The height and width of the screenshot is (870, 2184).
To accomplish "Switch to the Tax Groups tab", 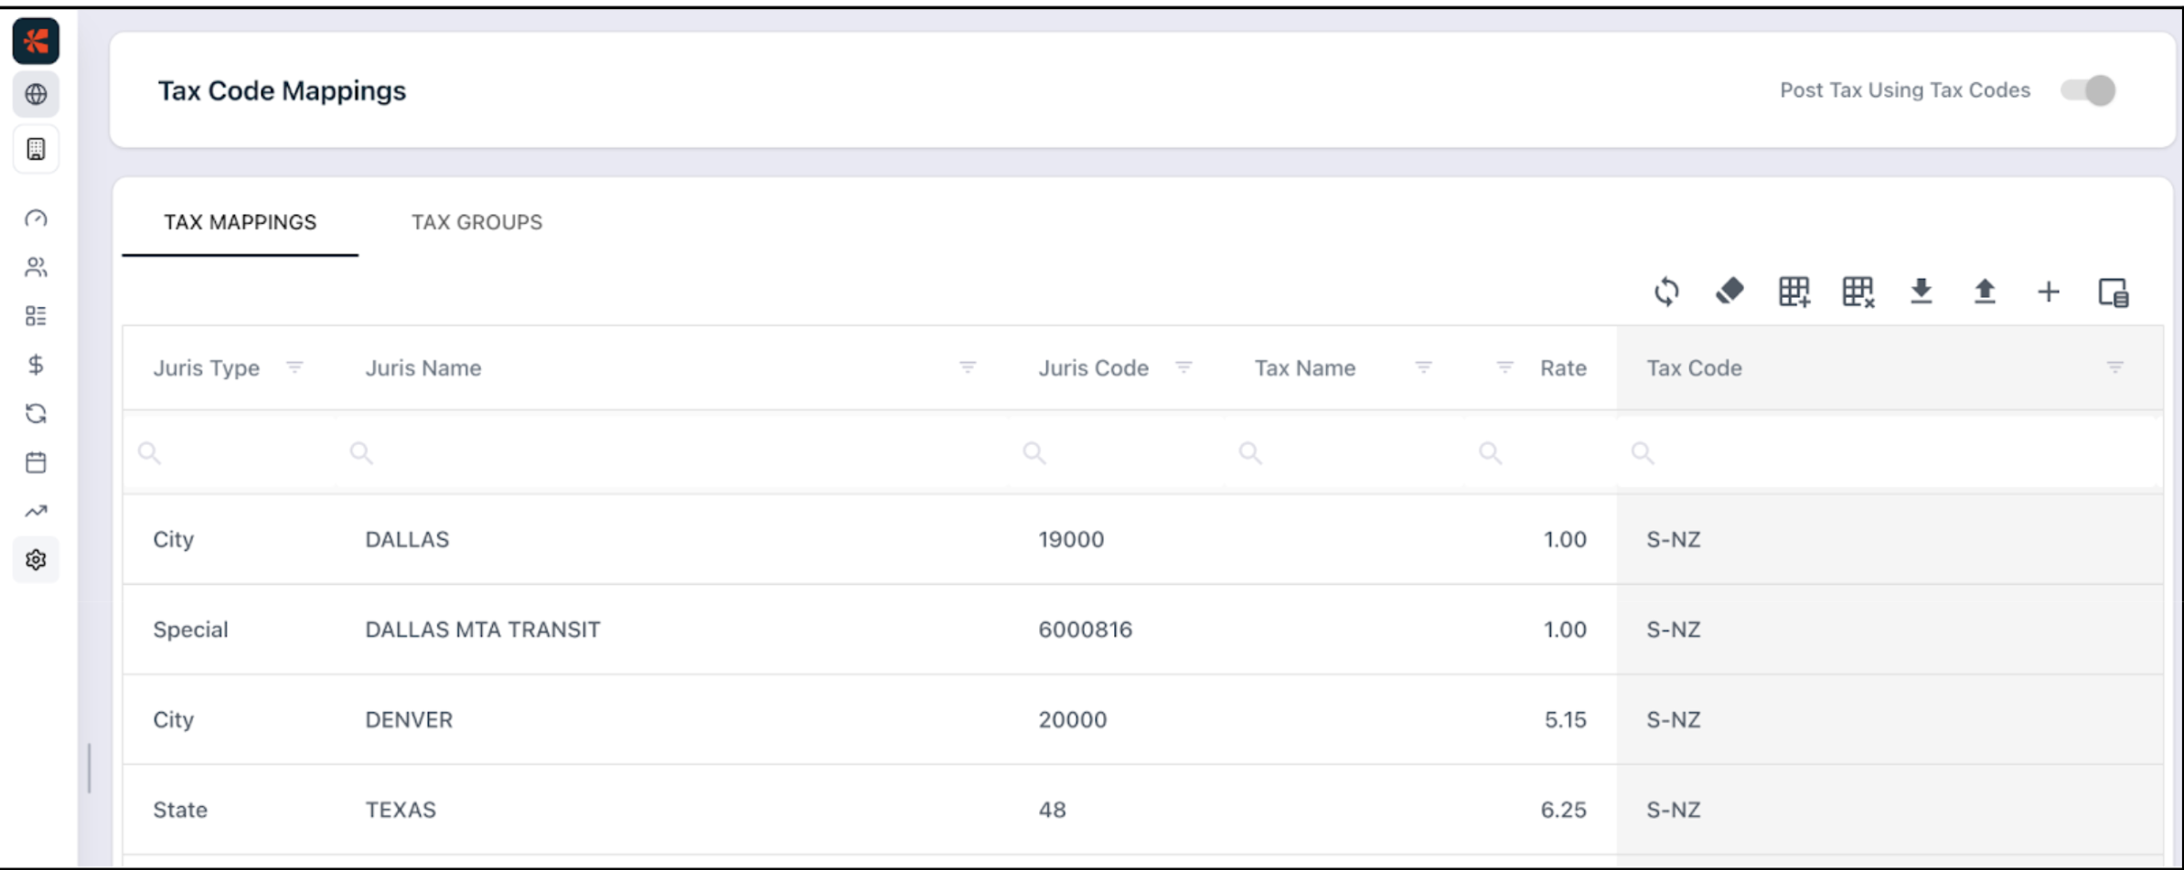I will pos(476,222).
